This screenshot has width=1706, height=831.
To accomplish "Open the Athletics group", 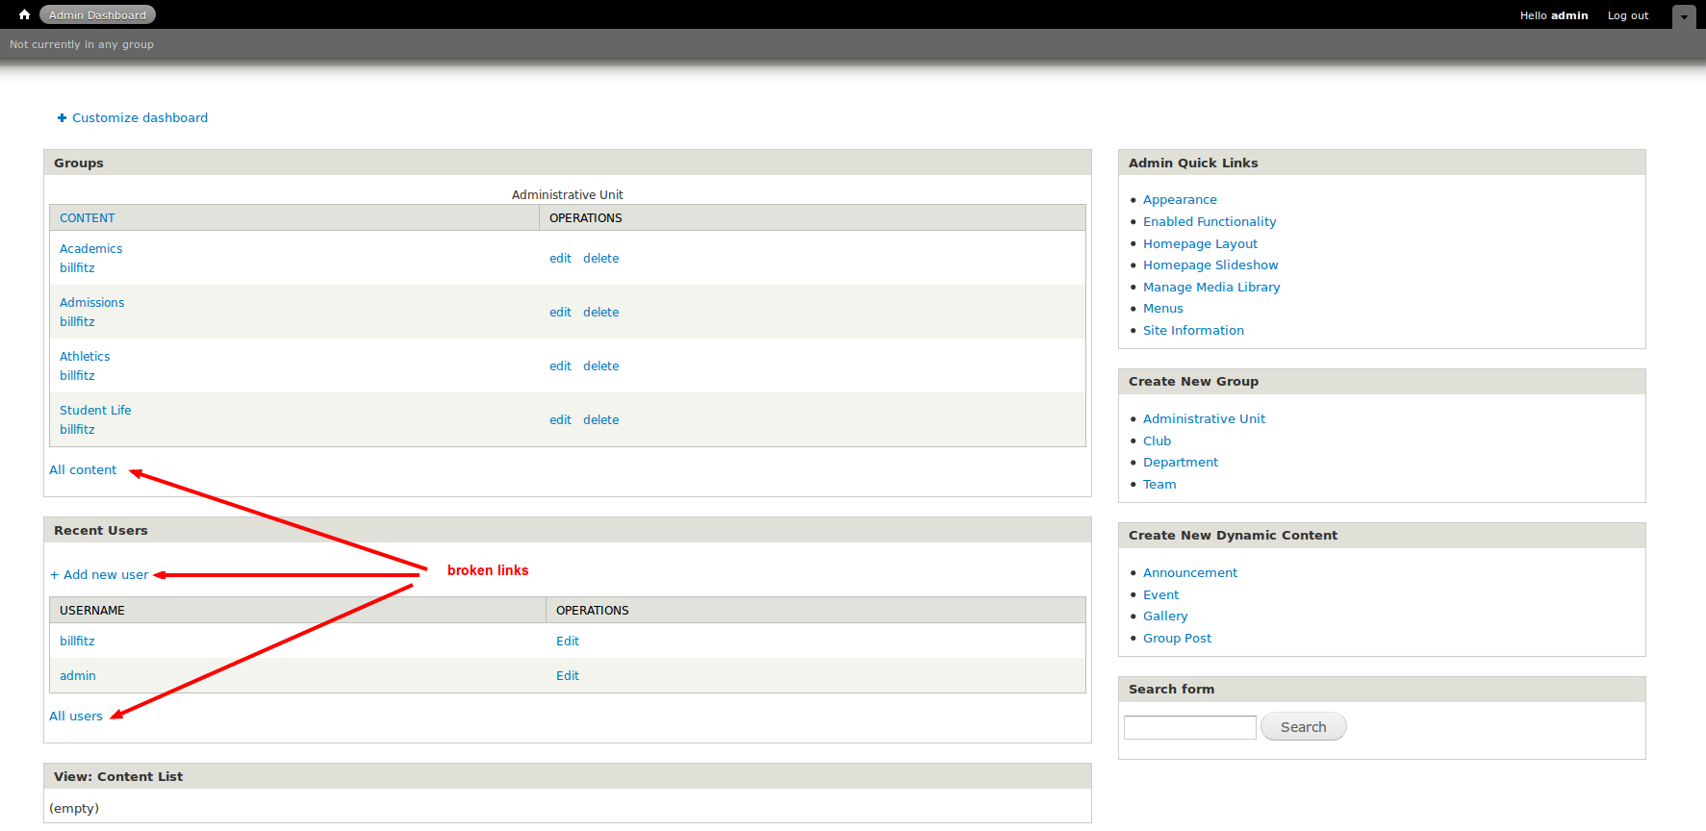I will (x=85, y=356).
